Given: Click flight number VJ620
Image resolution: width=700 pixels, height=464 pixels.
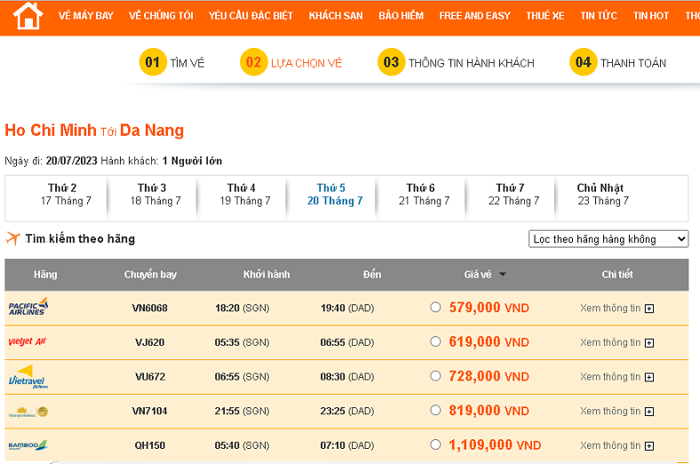Looking at the screenshot, I should [x=150, y=342].
